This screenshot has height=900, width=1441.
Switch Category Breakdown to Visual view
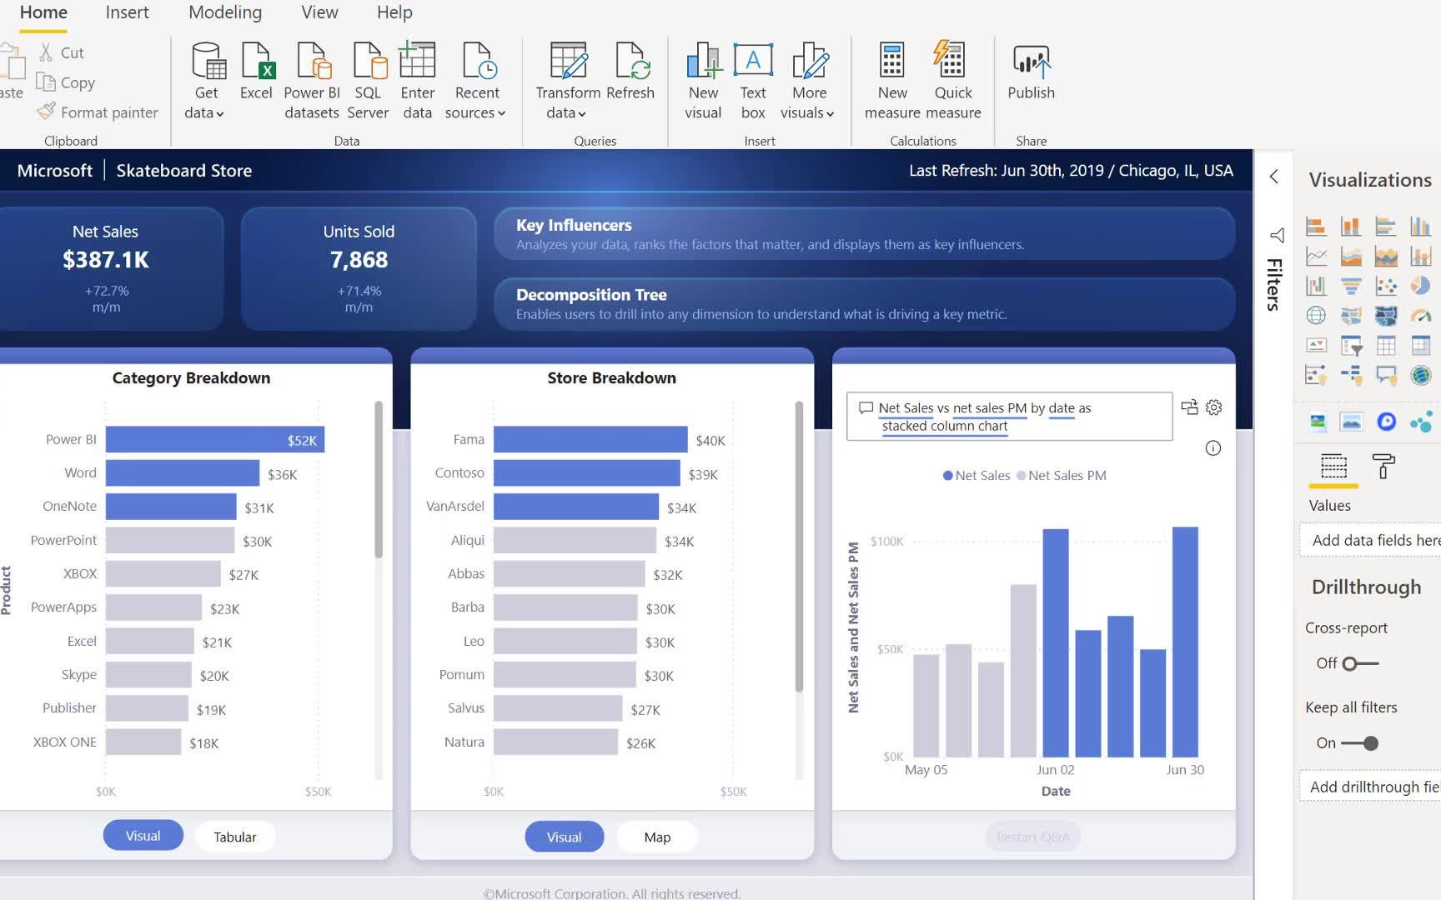coord(143,836)
